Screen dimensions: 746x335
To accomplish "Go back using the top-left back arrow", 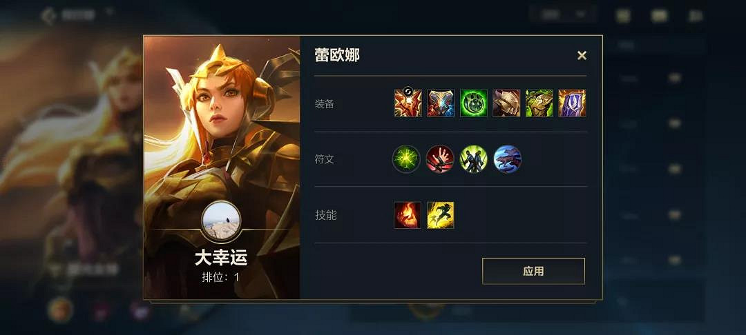I will point(48,15).
